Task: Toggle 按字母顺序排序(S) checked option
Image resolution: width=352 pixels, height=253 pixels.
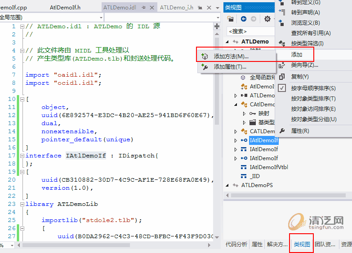Action: 313,88
